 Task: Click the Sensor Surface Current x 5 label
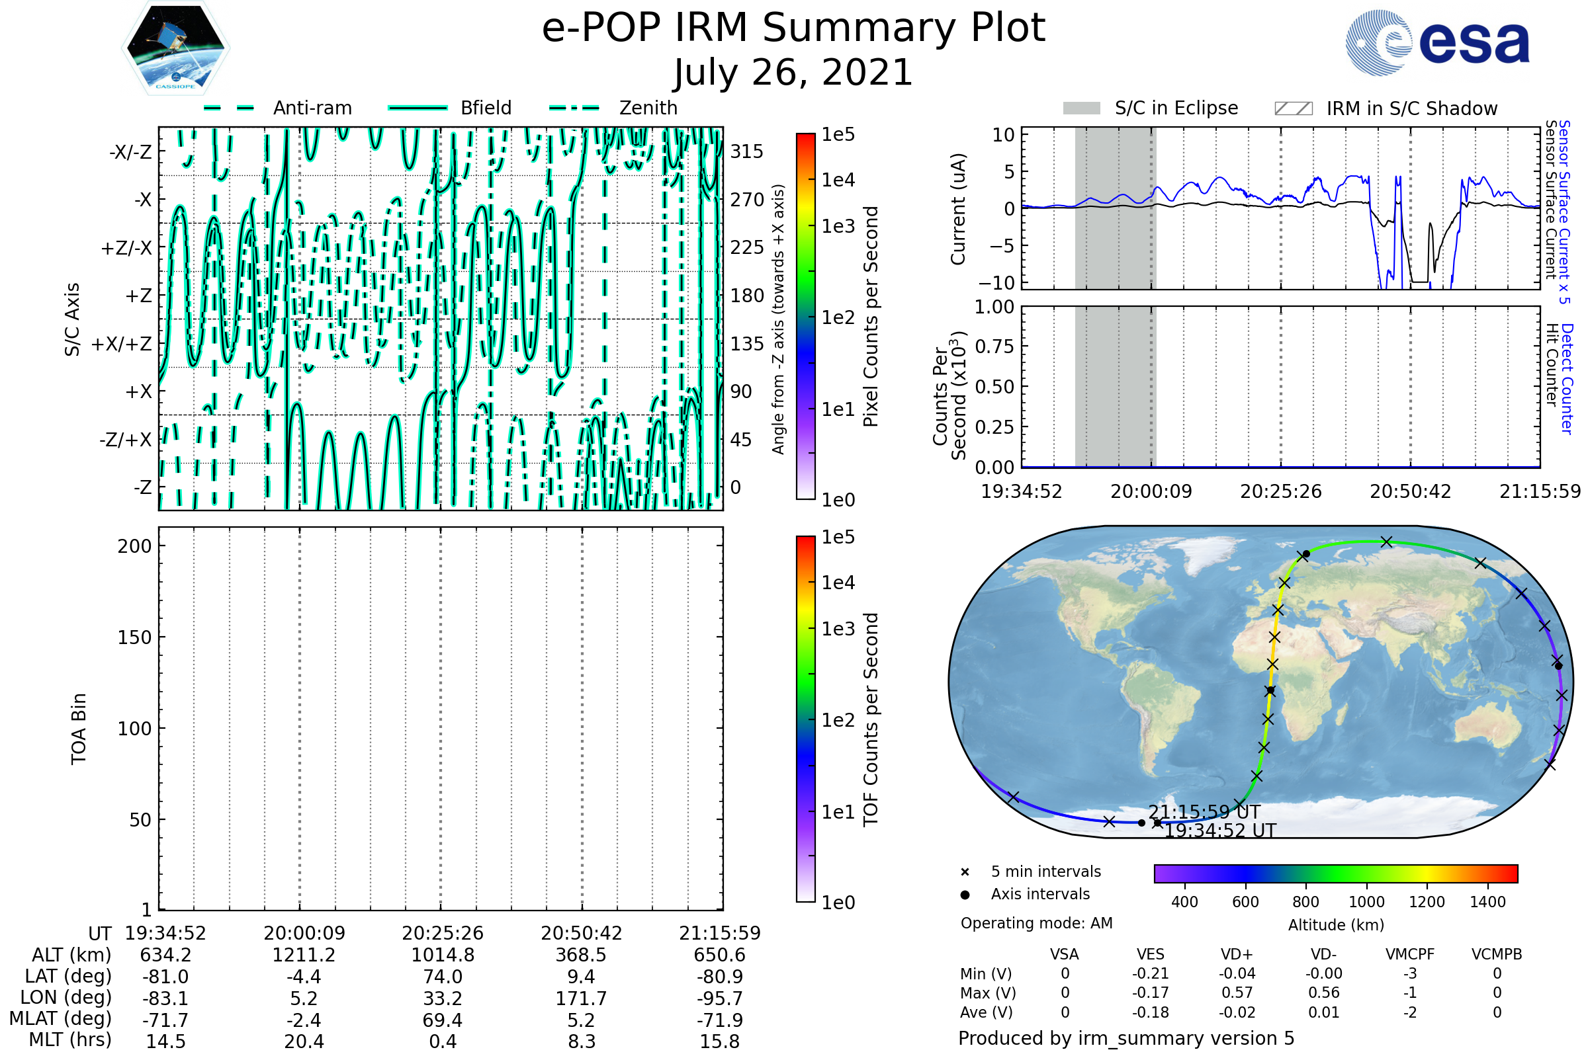pyautogui.click(x=1564, y=212)
